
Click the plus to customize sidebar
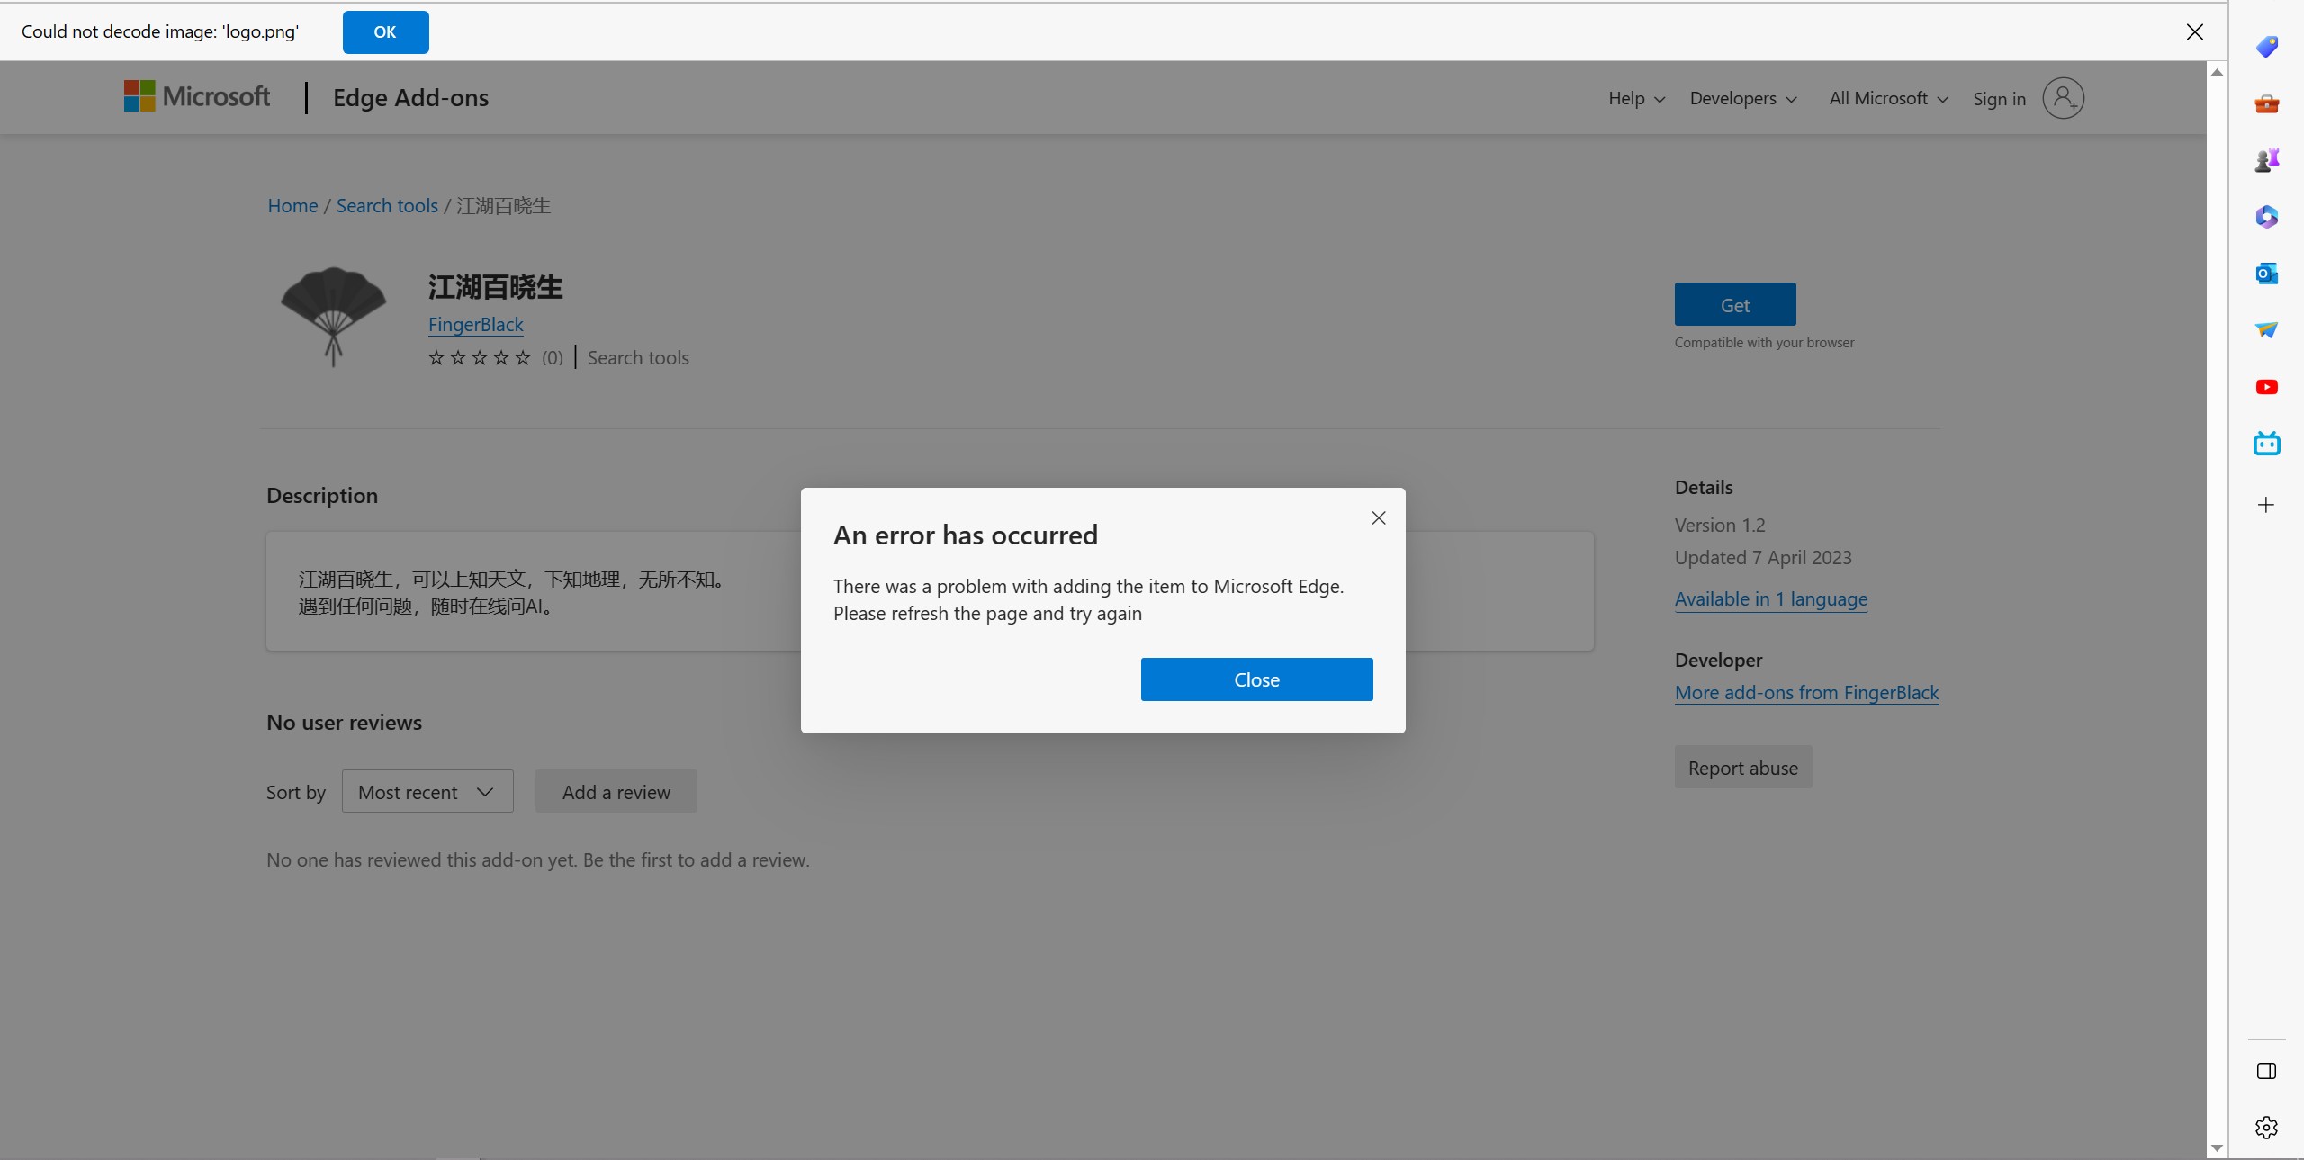click(2266, 505)
